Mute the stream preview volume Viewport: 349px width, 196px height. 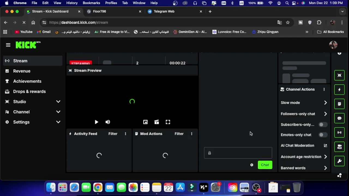pyautogui.click(x=108, y=122)
